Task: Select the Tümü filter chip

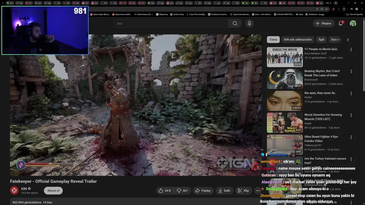Action: tap(273, 40)
